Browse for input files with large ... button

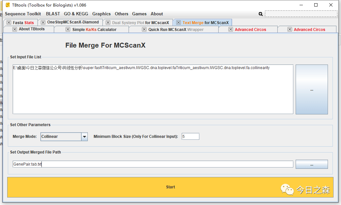312,89
